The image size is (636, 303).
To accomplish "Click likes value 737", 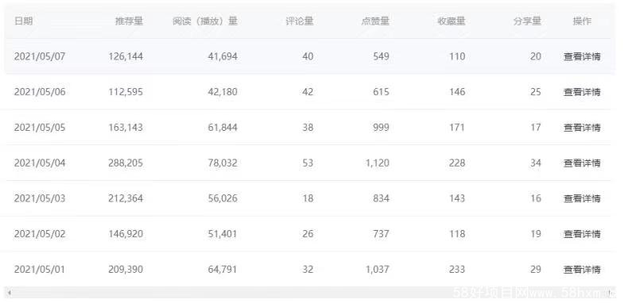I will click(x=382, y=234).
